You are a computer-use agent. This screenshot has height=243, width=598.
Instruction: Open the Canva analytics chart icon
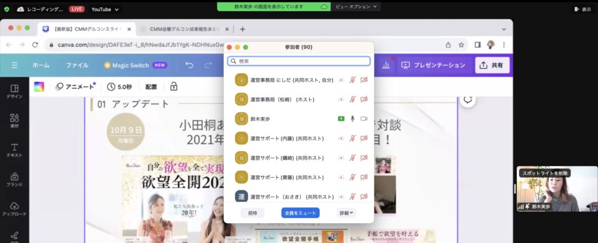coord(386,65)
